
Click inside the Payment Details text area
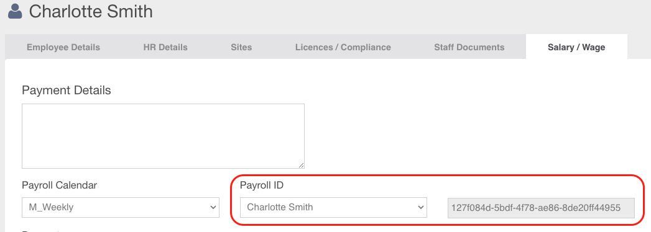coord(163,136)
